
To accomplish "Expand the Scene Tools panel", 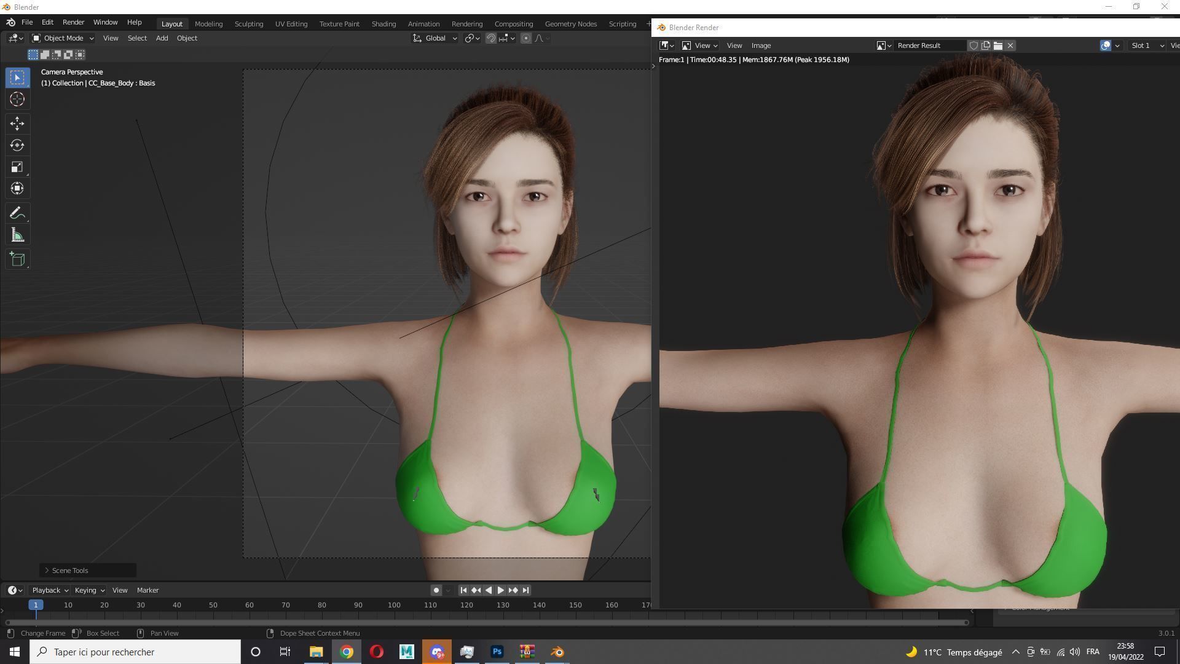I will click(70, 571).
